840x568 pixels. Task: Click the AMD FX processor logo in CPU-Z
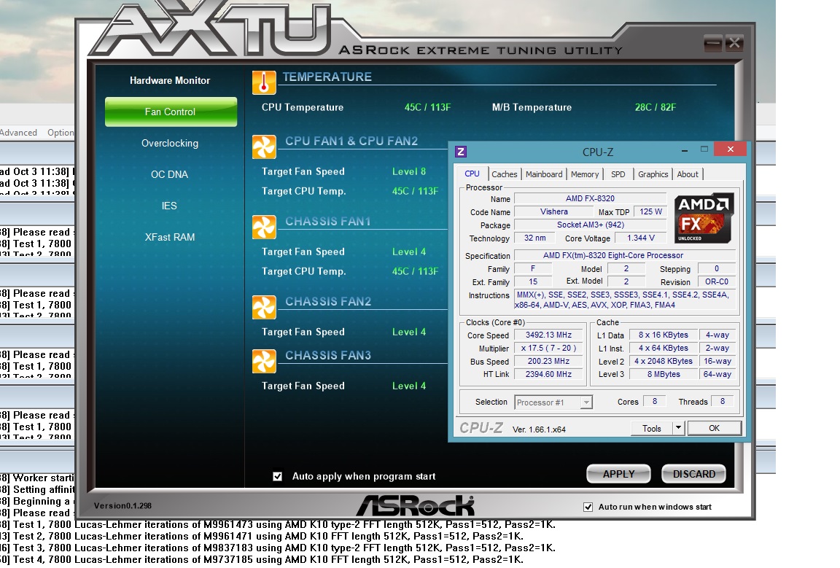[704, 218]
